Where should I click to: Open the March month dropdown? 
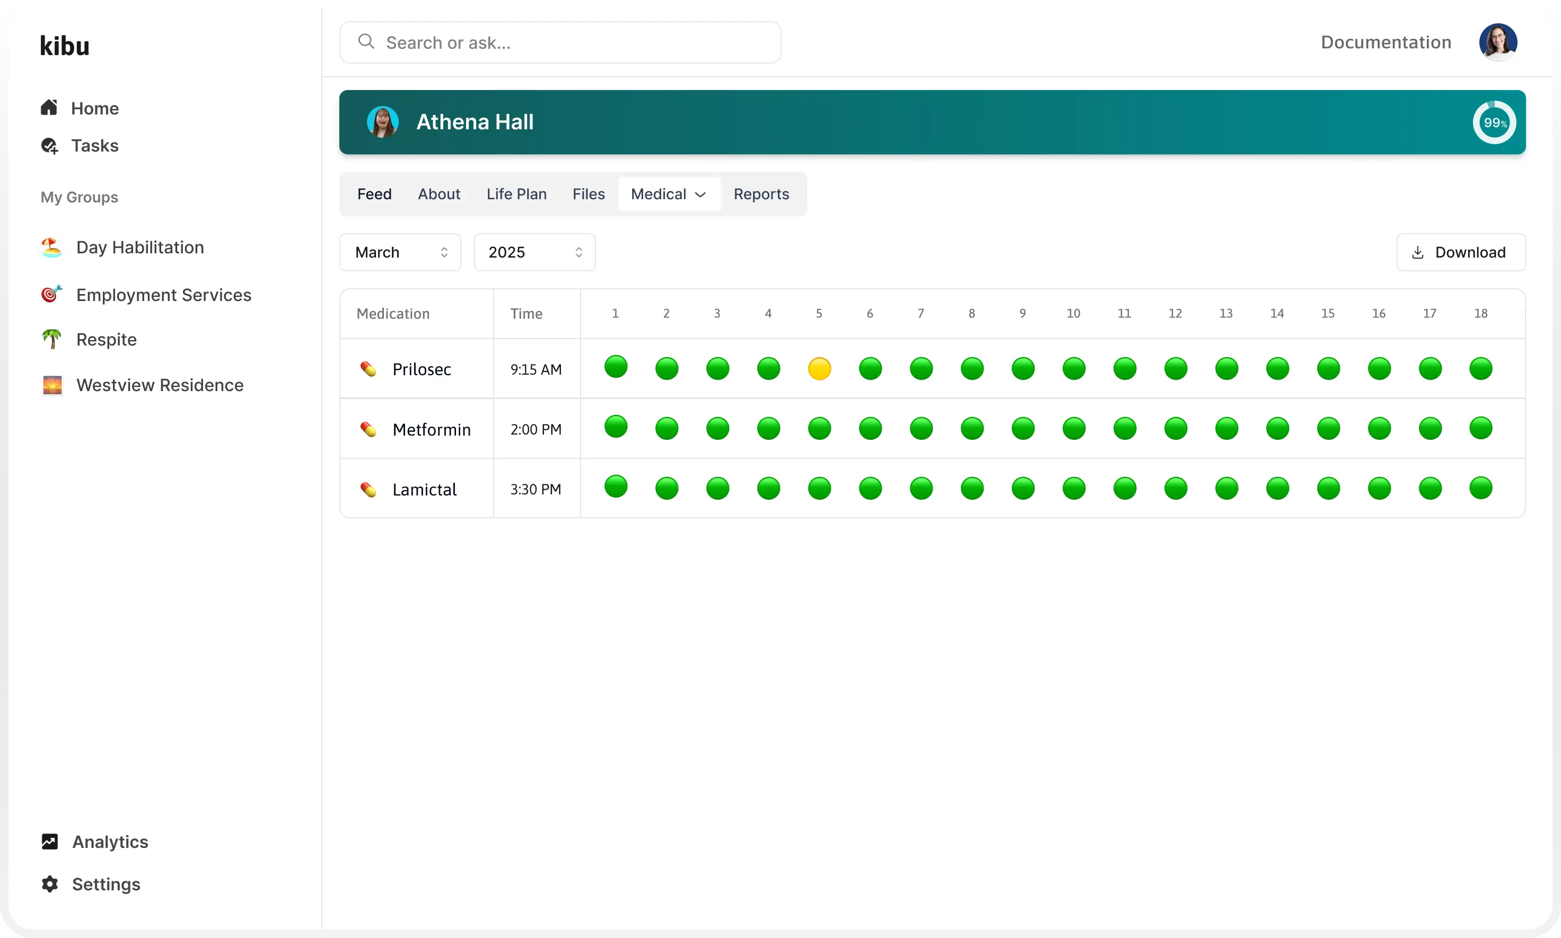click(x=400, y=252)
